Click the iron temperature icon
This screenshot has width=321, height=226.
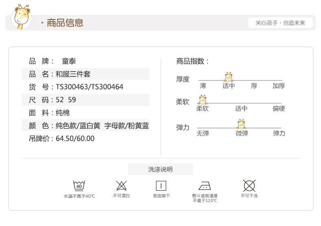[x=204, y=186]
